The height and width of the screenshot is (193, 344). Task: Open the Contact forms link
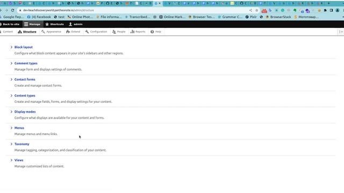[x=25, y=79]
